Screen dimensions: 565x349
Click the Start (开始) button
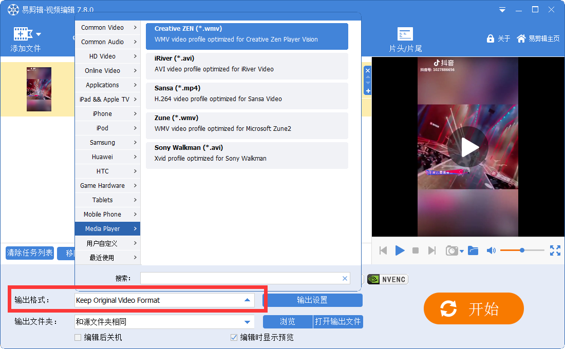click(x=474, y=308)
